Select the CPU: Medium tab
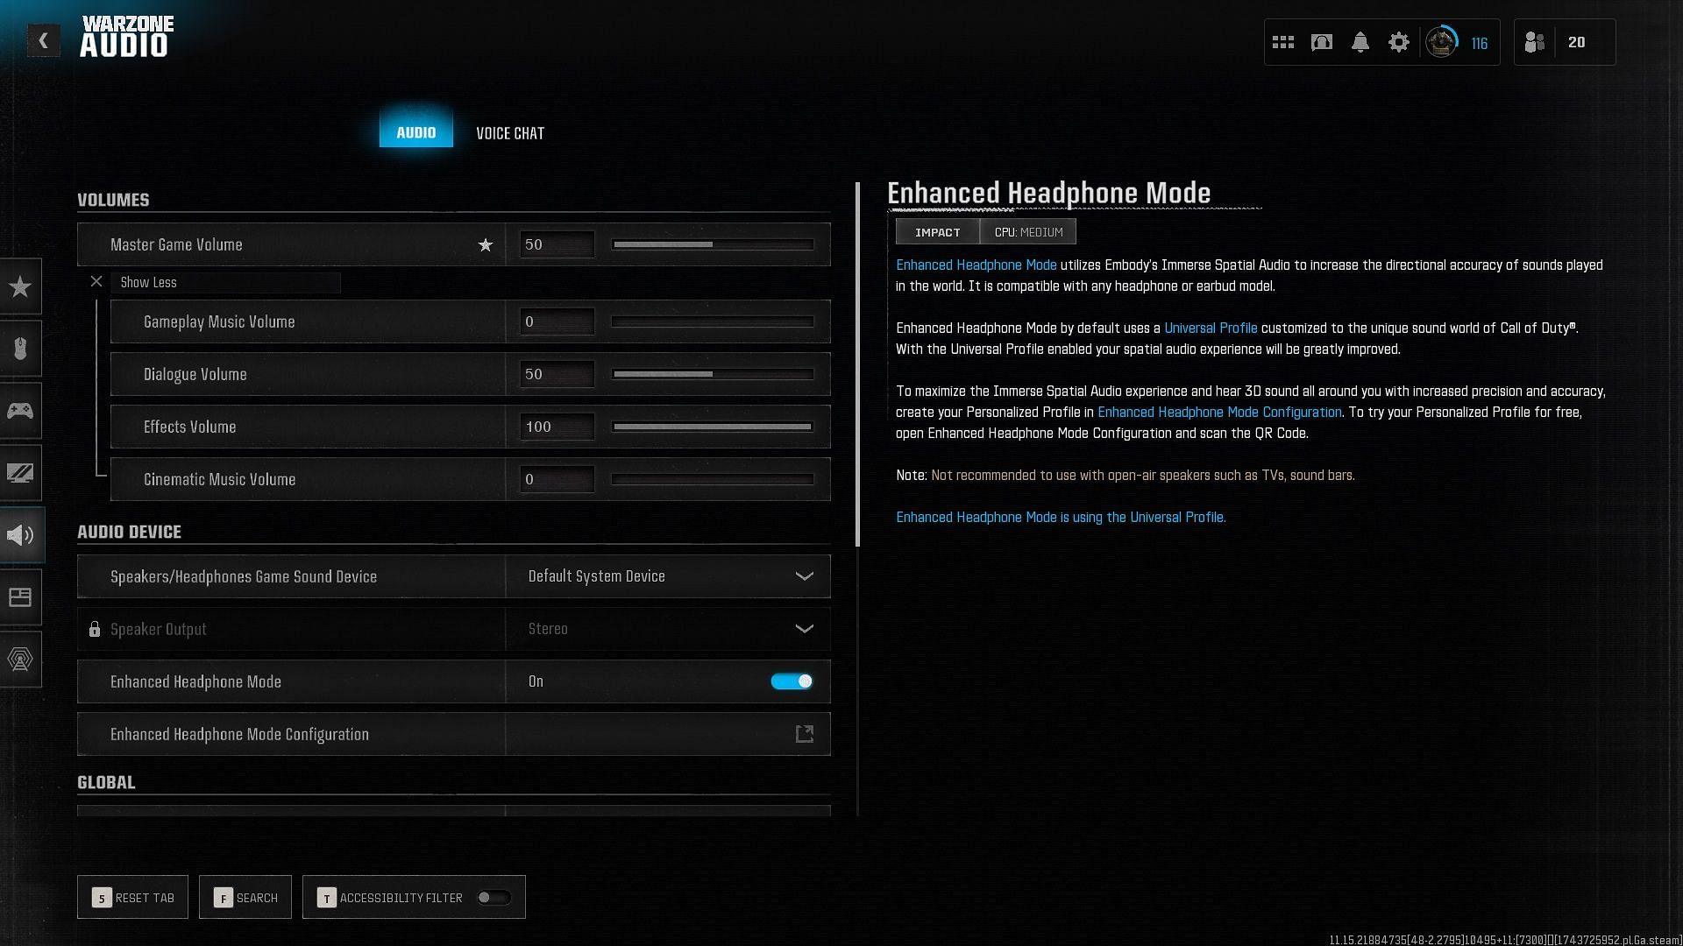1683x946 pixels. (1028, 232)
